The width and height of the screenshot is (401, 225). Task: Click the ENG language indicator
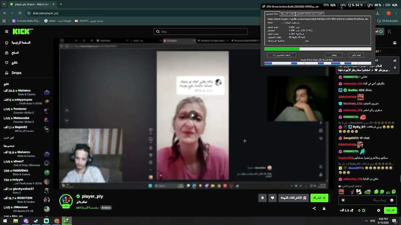(373, 221)
